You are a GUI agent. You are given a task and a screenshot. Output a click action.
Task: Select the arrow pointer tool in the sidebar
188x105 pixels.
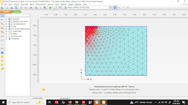pos(2,16)
